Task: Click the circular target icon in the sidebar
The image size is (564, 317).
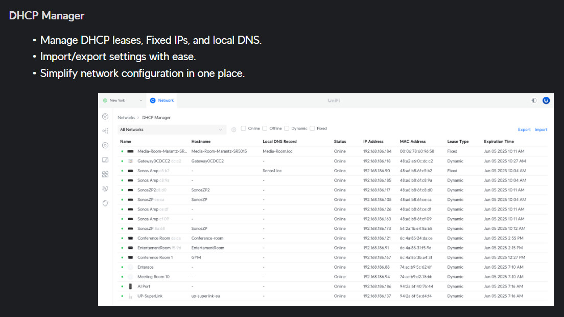Action: [105, 145]
